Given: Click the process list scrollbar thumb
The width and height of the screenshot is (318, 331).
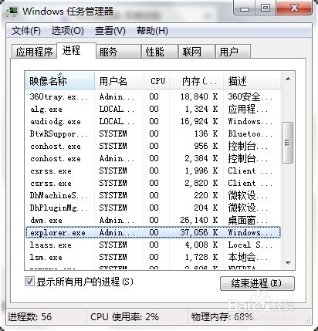Looking at the screenshot, I should (287, 143).
